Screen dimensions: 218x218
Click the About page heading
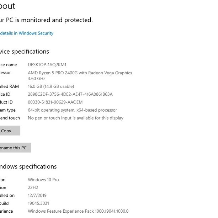coord(7,6)
